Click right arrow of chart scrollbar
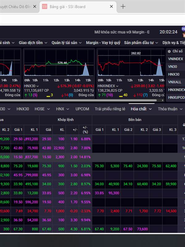Viewport: 185px width, 247px height. pyautogui.click(x=162, y=100)
